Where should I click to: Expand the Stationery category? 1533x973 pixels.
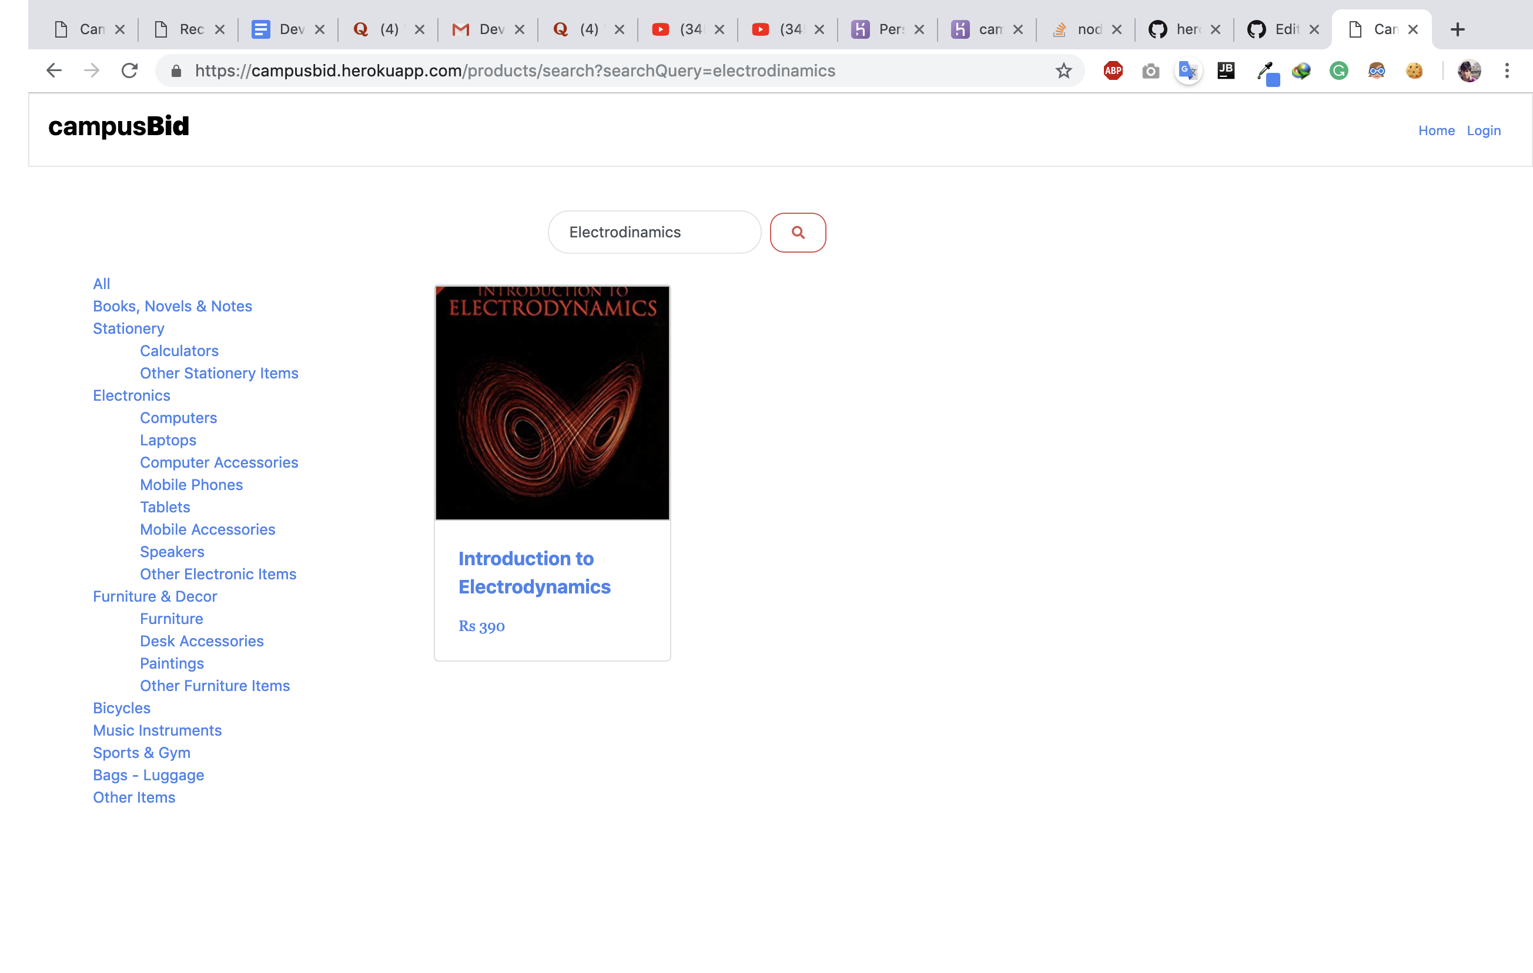(128, 327)
